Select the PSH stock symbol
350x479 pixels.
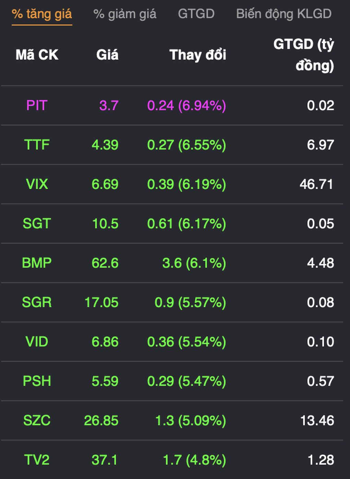(x=37, y=381)
